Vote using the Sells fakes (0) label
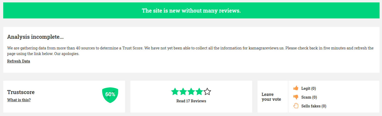The height and width of the screenshot is (116, 382). [314, 106]
